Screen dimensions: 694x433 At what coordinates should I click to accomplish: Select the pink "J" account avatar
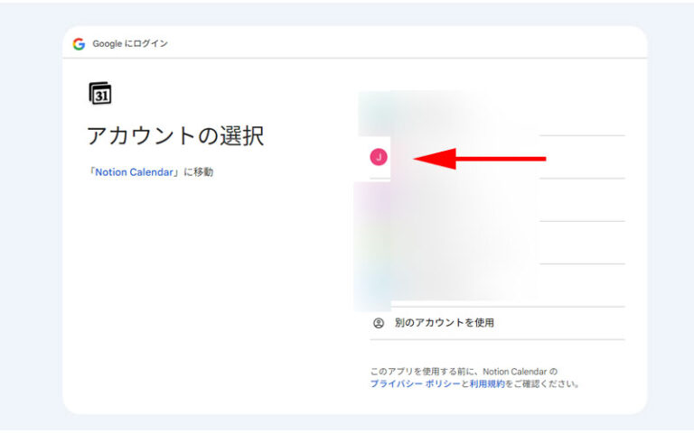[x=379, y=158]
